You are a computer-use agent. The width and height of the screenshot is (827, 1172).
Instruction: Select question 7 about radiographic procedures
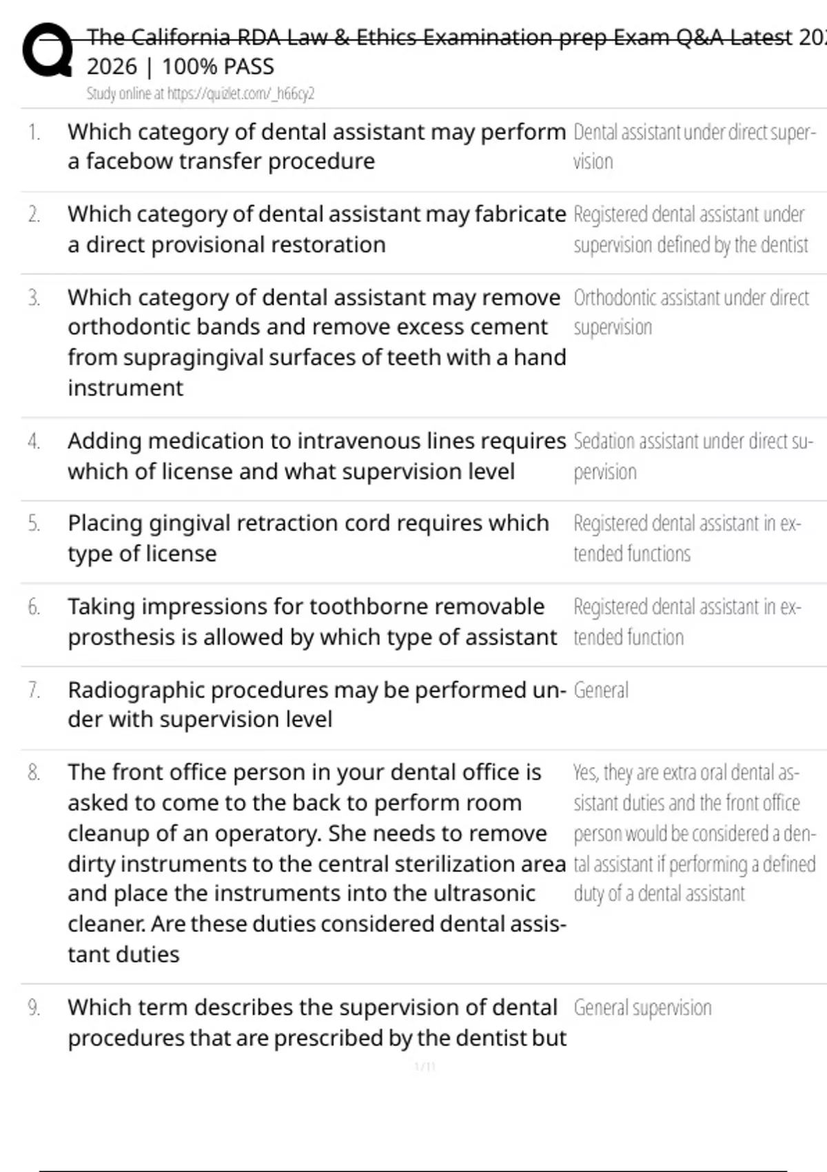(316, 704)
